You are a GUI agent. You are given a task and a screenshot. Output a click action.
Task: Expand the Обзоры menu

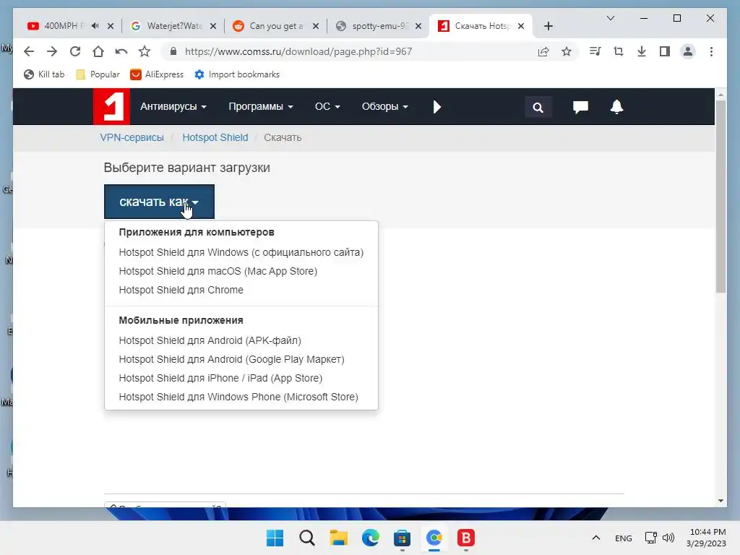click(384, 107)
